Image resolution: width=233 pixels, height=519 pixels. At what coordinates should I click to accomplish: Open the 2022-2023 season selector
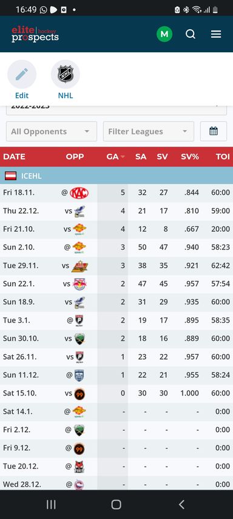116,110
